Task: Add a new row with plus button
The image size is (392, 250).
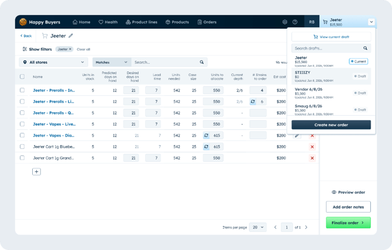Action: [x=36, y=172]
